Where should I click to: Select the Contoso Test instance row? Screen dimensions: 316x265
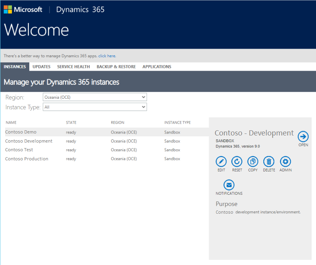(x=107, y=150)
